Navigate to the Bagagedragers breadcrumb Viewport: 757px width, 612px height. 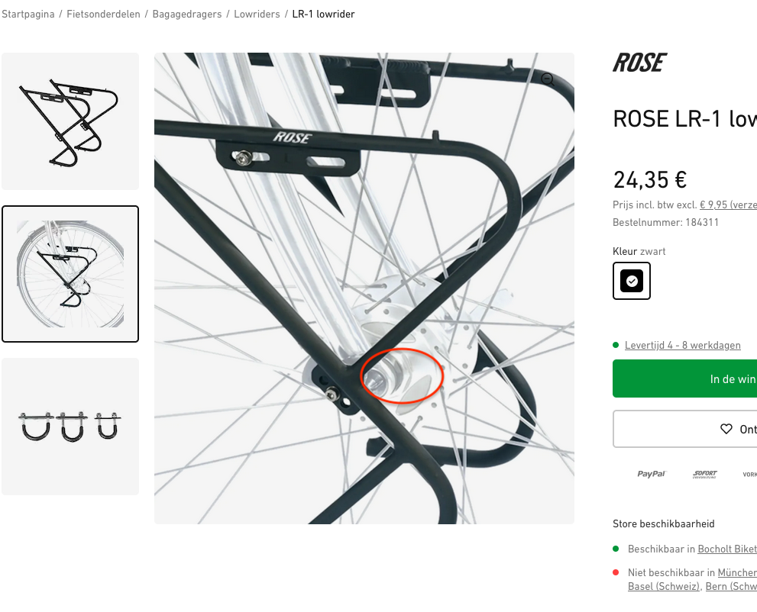click(187, 14)
